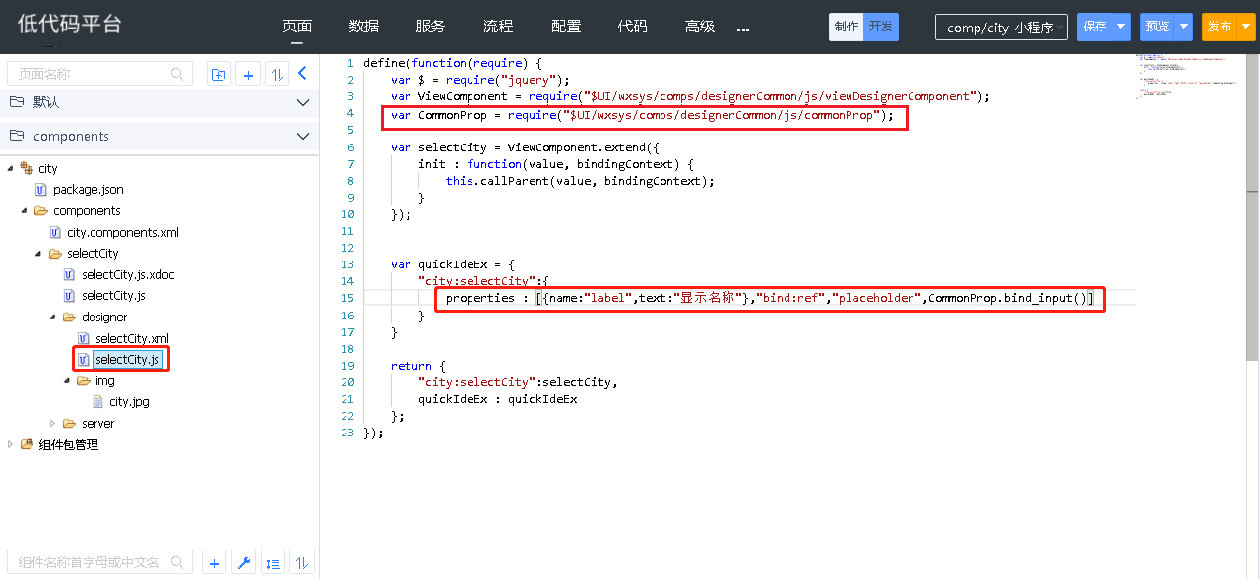Image resolution: width=1260 pixels, height=579 pixels.
Task: Expand the server folder in the tree
Action: click(53, 424)
